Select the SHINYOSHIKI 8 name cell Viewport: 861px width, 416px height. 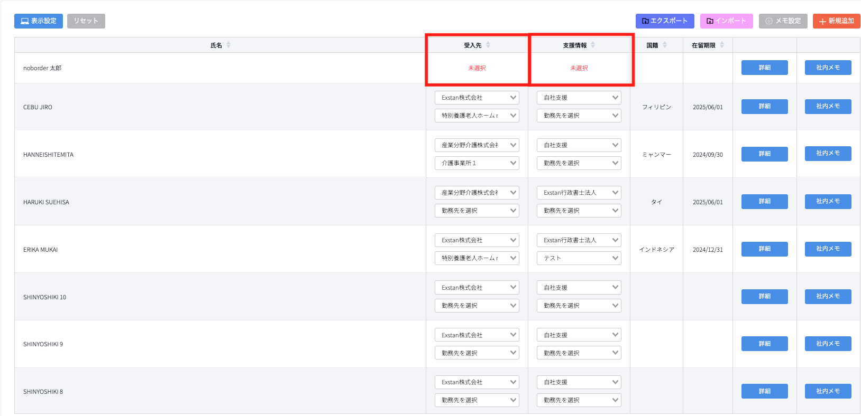(x=43, y=392)
